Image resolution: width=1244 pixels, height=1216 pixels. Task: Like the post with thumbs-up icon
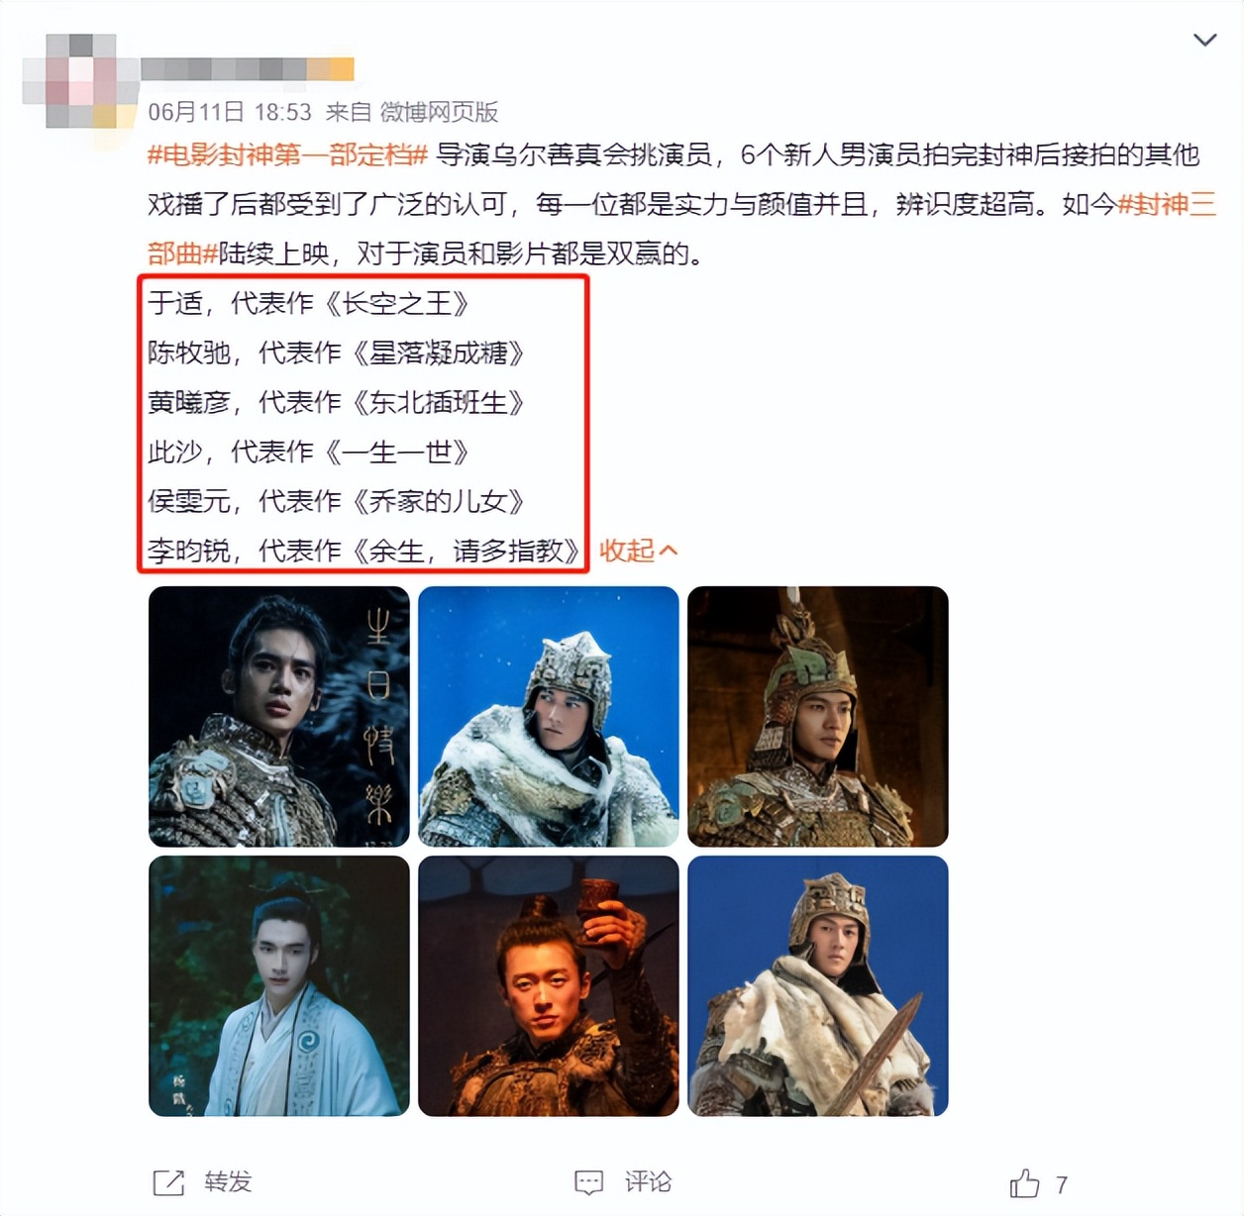(1024, 1183)
